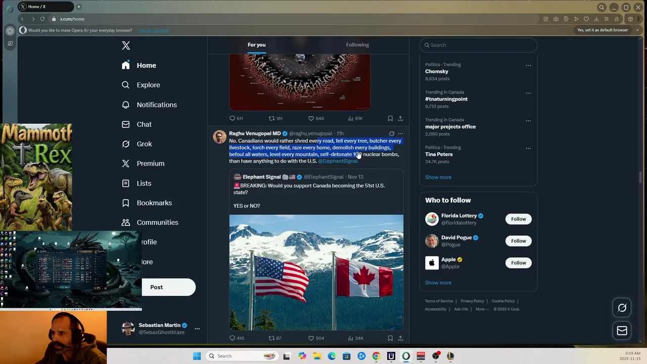Open the US and Canada flags image

click(x=316, y=272)
